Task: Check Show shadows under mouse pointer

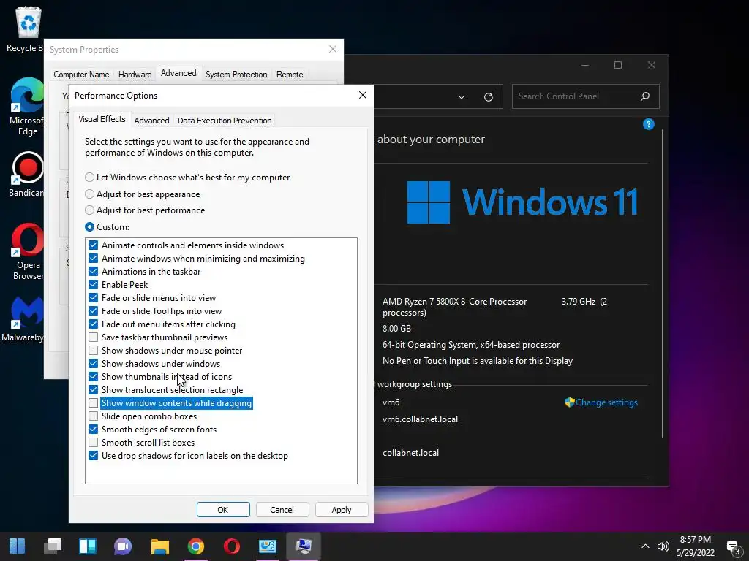Action: 93,351
